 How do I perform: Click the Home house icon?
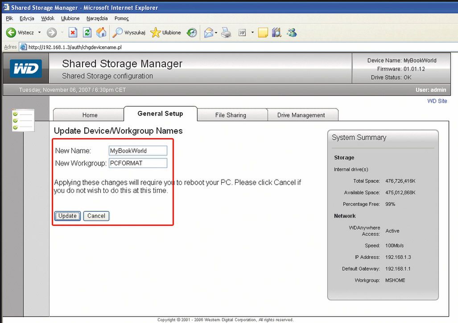pos(101,33)
